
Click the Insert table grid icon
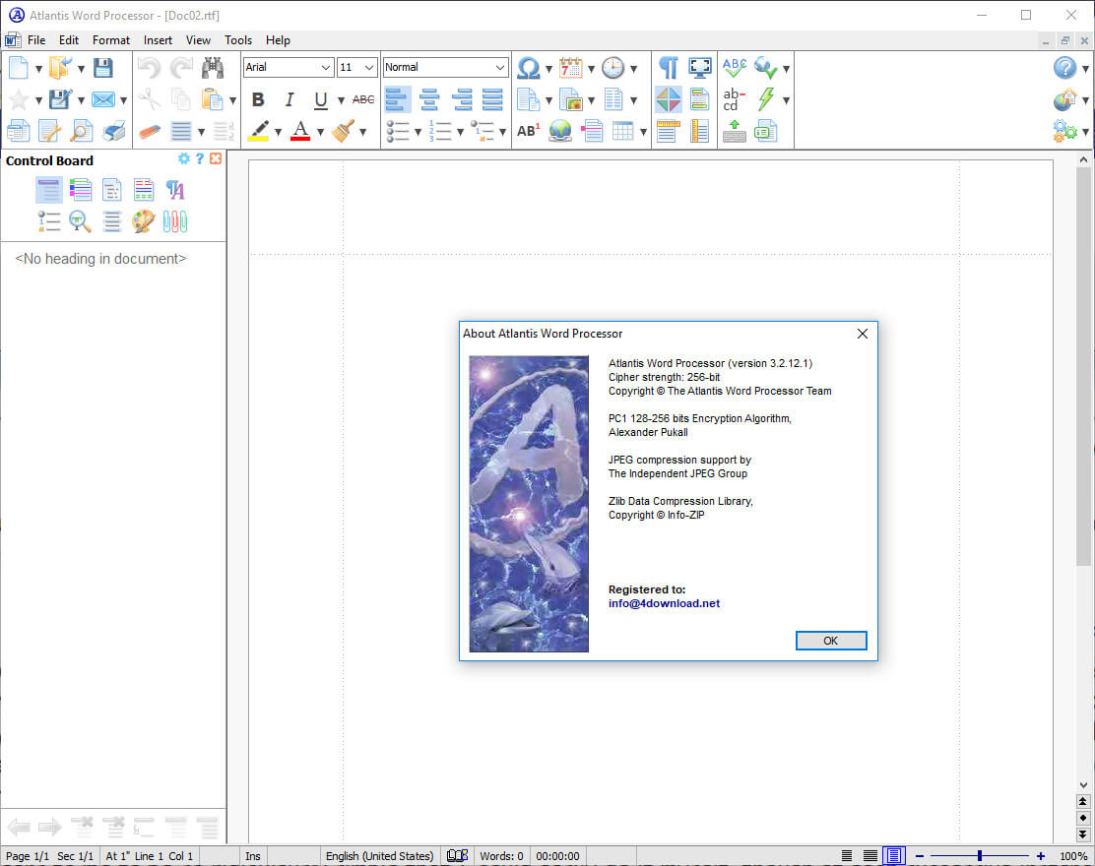coord(622,131)
